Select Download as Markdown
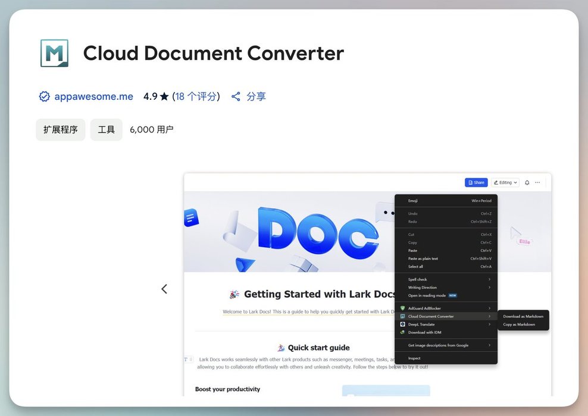Viewport: 588px width, 416px height. (x=523, y=316)
